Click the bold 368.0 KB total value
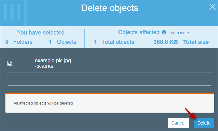The width and height of the screenshot is (218, 131). click(x=165, y=42)
